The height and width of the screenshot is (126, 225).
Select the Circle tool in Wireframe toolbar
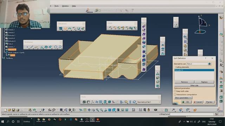point(56,47)
